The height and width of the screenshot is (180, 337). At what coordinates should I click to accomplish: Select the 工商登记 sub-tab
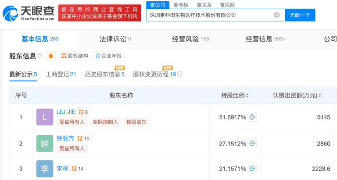click(61, 74)
